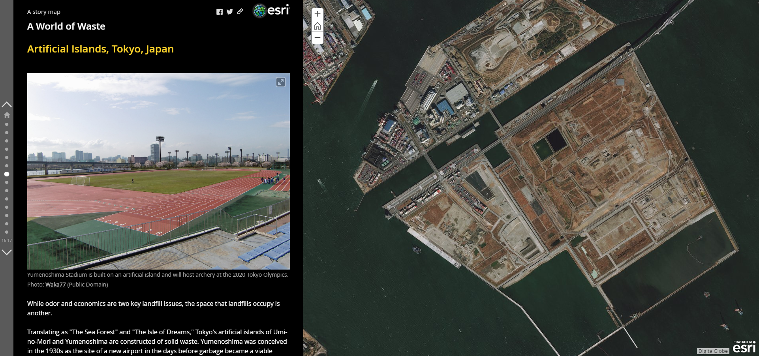Open the Esri logo in the header
759x356 pixels.
271,11
